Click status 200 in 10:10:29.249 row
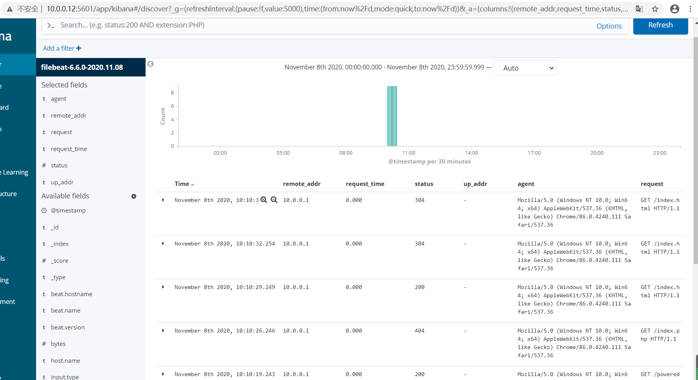698x380 pixels. (419, 287)
